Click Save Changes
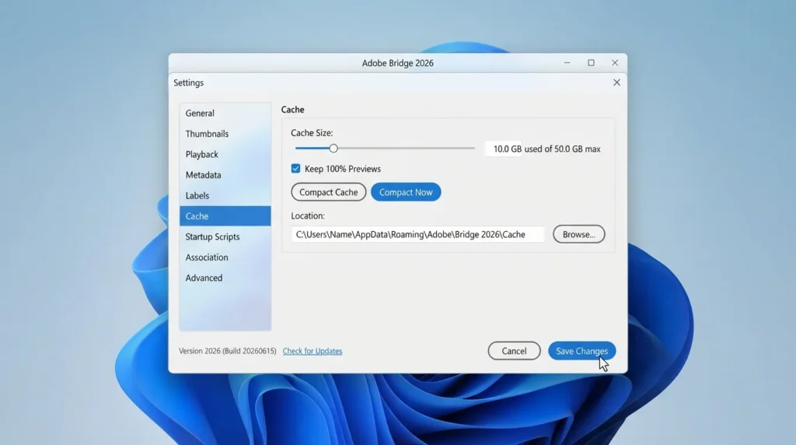Image resolution: width=796 pixels, height=445 pixels. click(581, 351)
